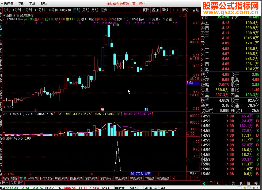Select the 短线系统 tab

point(61,178)
